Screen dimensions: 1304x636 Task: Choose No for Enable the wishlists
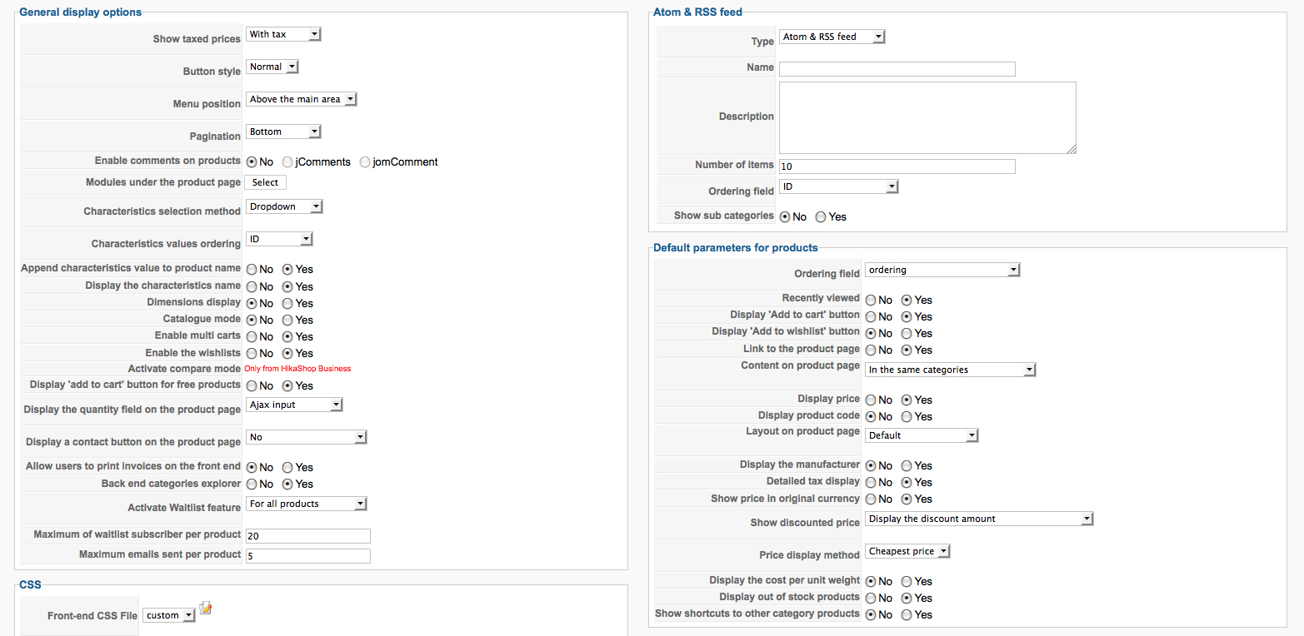251,353
